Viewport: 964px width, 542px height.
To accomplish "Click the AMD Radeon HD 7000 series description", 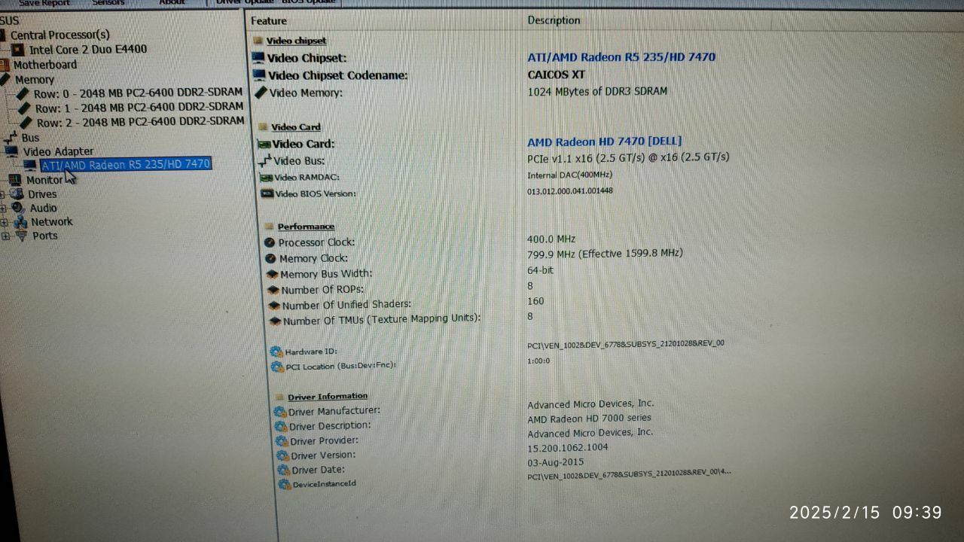I will pos(590,419).
